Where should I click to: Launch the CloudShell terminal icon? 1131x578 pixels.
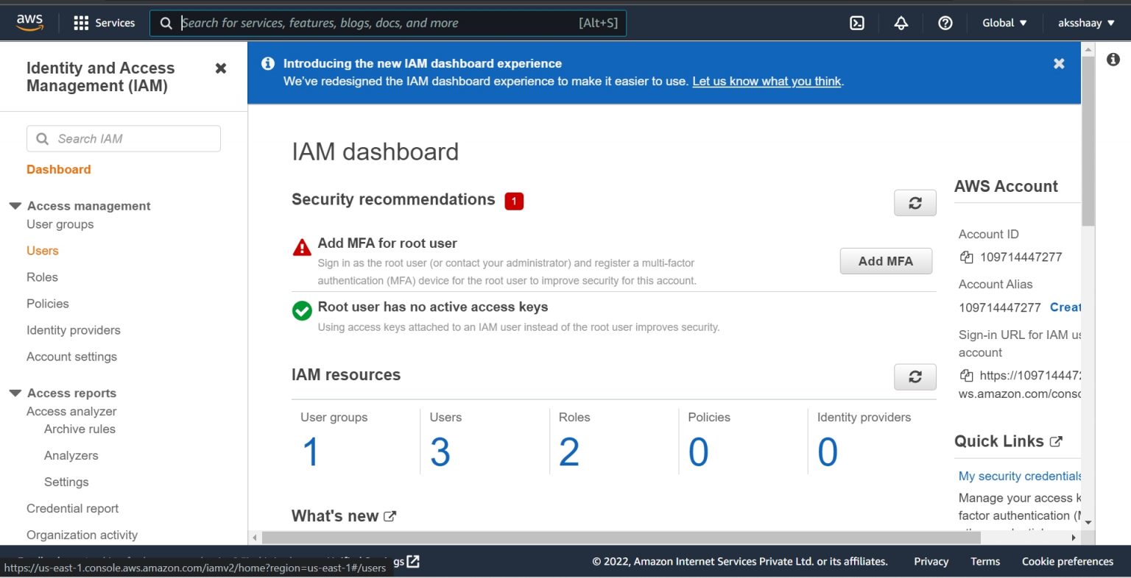857,23
